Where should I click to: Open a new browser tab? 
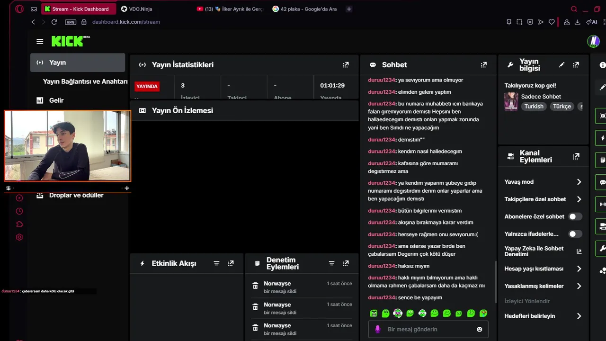pyautogui.click(x=349, y=9)
